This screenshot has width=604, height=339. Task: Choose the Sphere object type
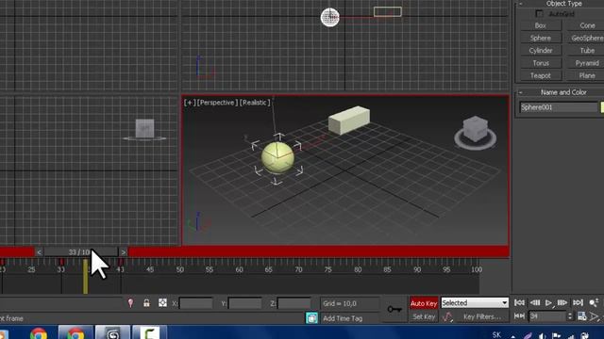[541, 38]
